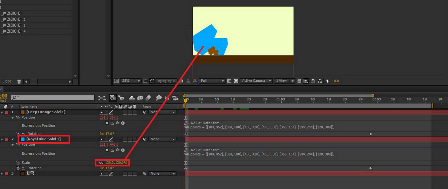Toggle Enable Expression on Royal Blue Position

[x=107, y=150]
